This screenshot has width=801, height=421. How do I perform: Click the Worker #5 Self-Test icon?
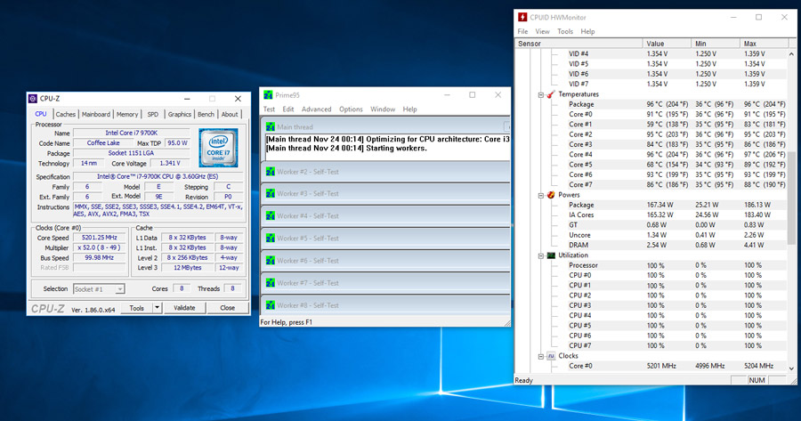(x=271, y=239)
